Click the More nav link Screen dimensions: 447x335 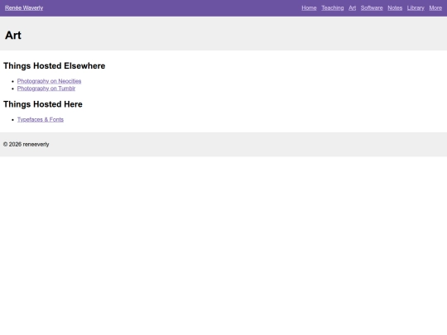tap(435, 8)
